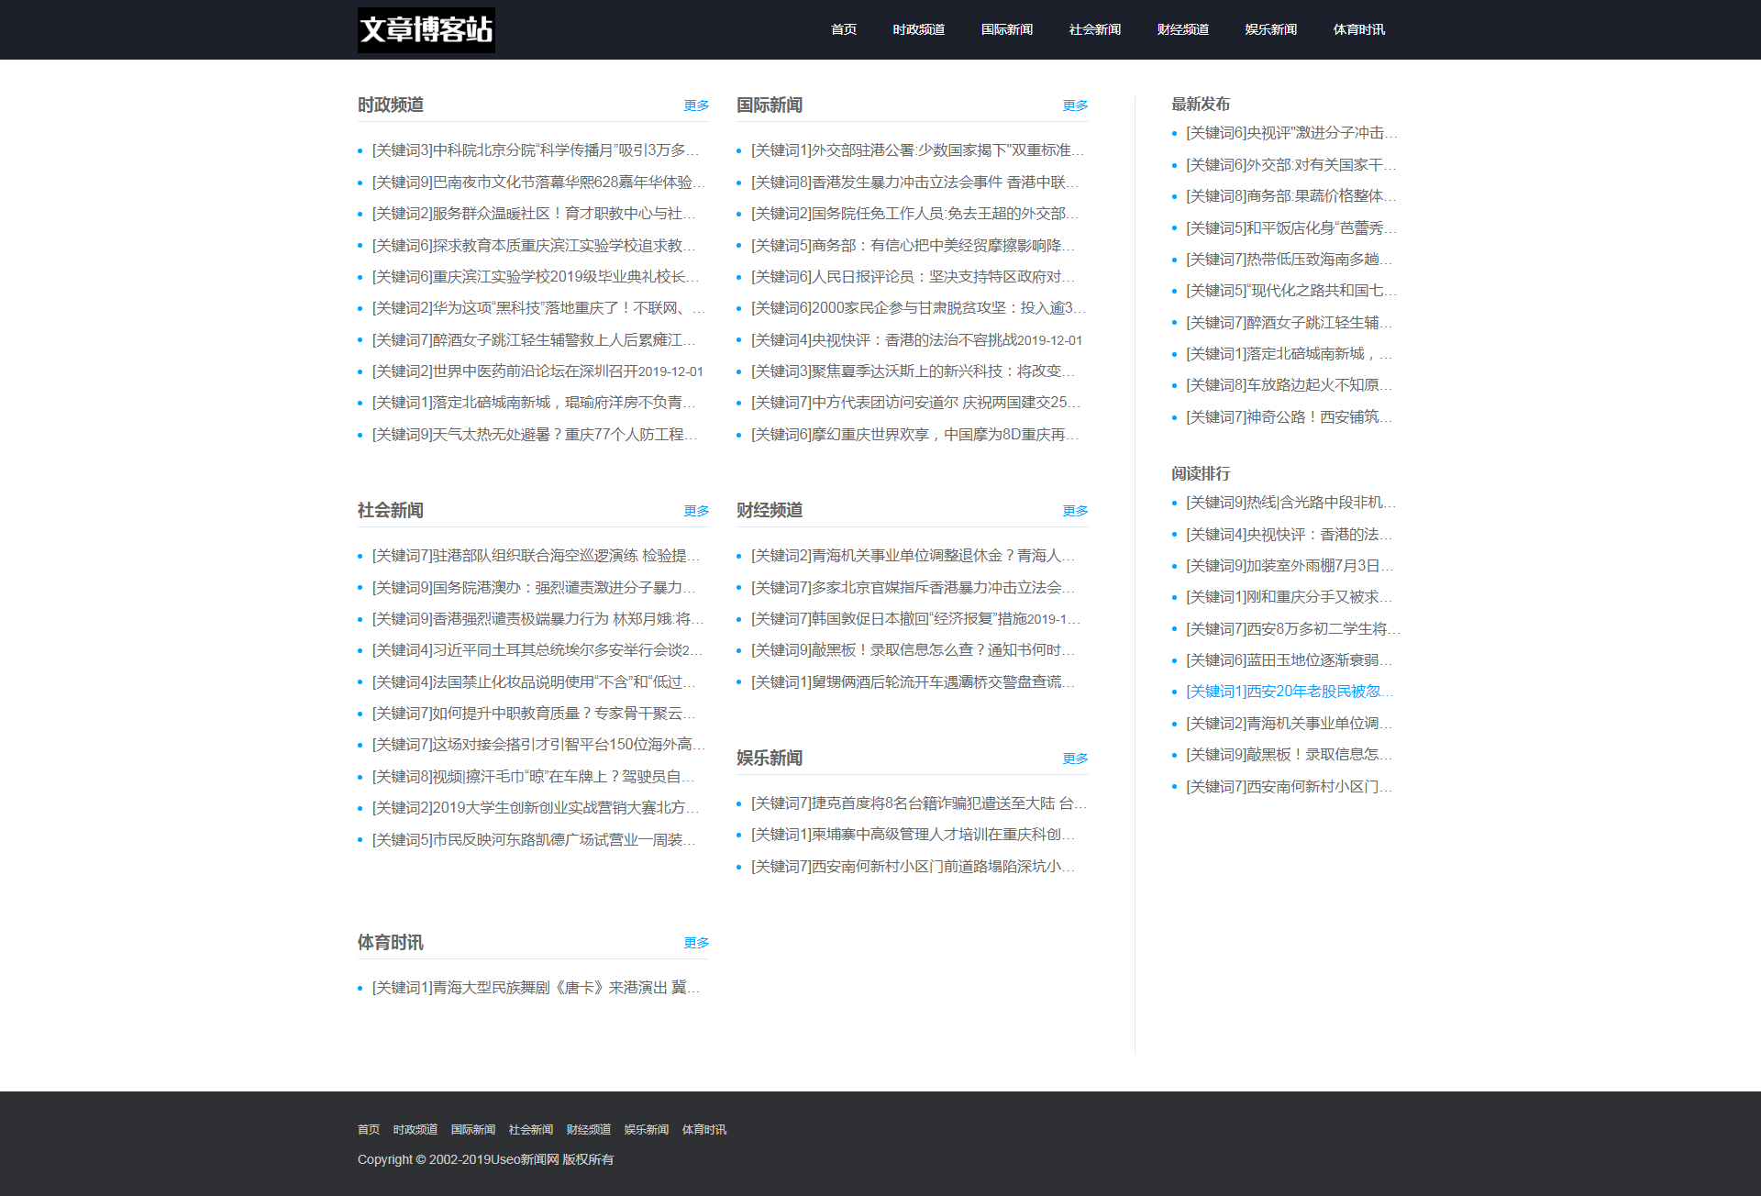1761x1196 pixels.
Task: Open article 多家北京官媒指斥香港暴力冲击
Action: 914,588
